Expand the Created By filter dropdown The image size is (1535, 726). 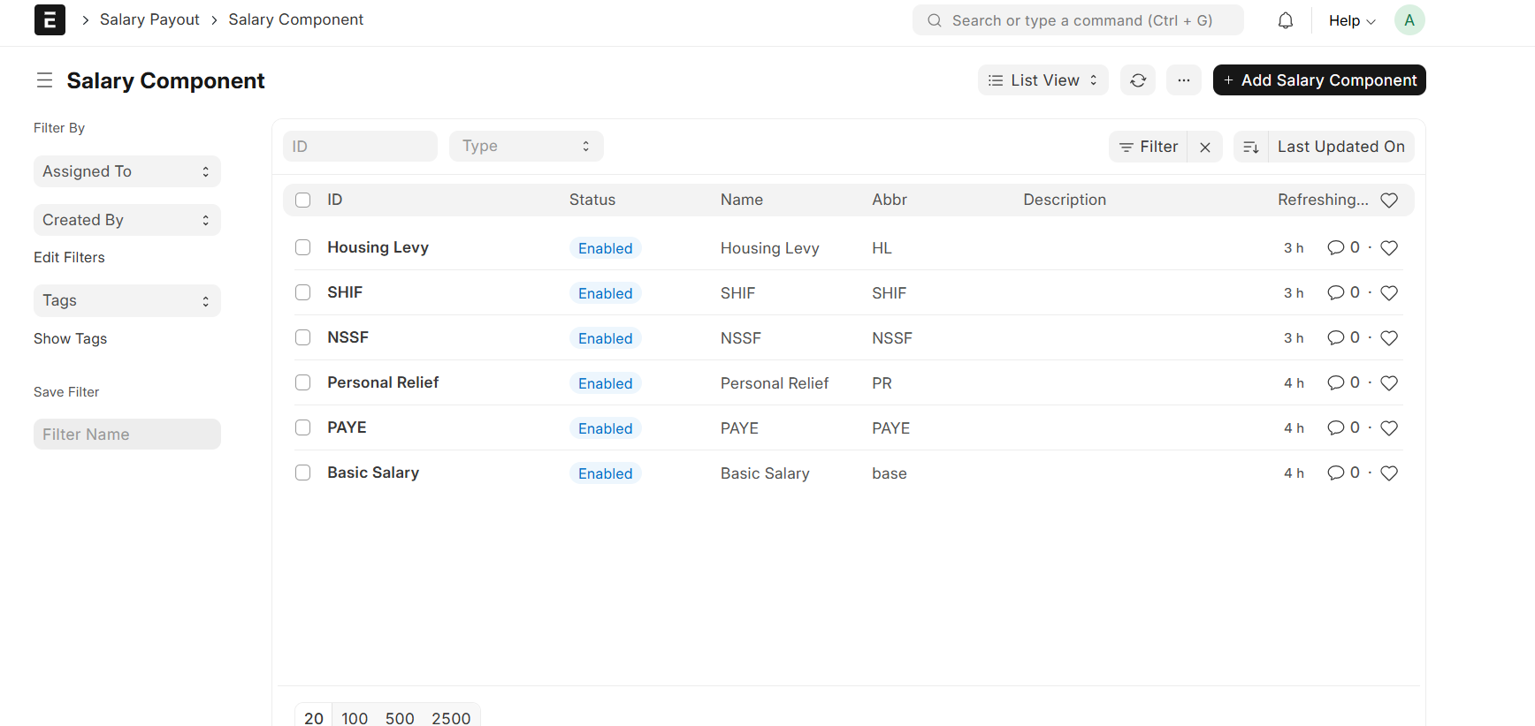127,220
